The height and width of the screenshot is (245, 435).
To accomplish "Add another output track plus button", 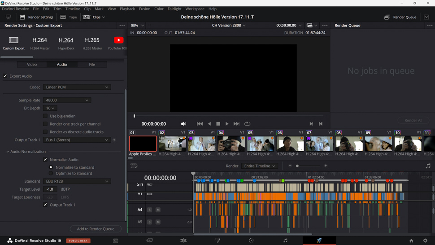I will point(114,140).
